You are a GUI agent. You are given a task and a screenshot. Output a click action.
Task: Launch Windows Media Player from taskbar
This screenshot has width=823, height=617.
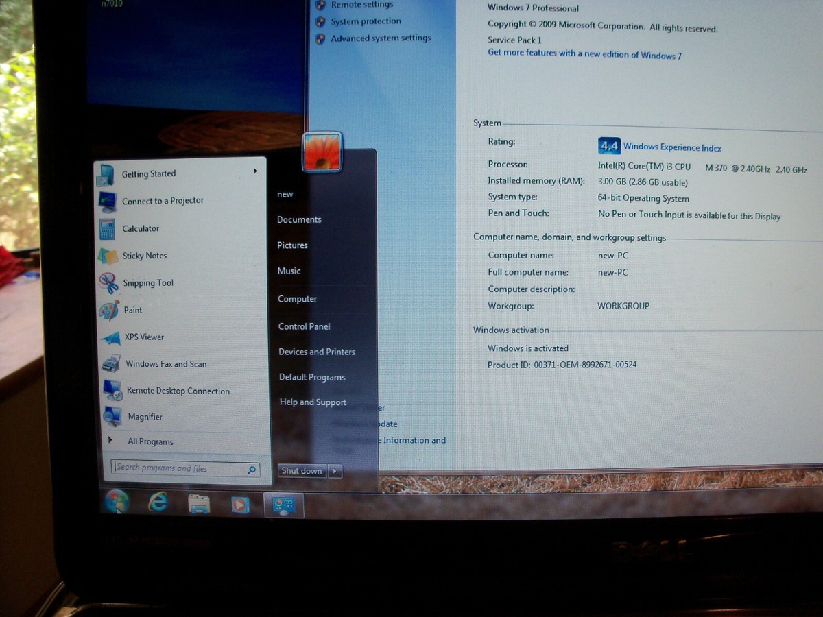pyautogui.click(x=239, y=505)
